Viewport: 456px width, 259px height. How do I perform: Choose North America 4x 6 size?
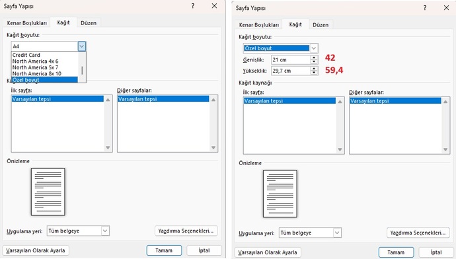click(x=44, y=61)
